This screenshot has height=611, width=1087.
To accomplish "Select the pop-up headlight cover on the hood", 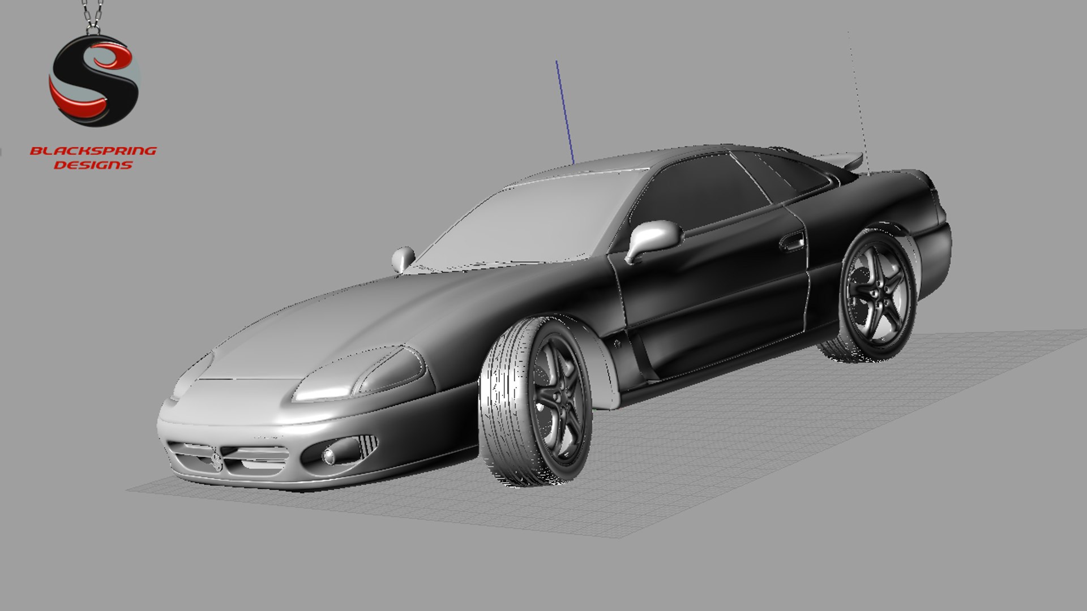I will [359, 373].
